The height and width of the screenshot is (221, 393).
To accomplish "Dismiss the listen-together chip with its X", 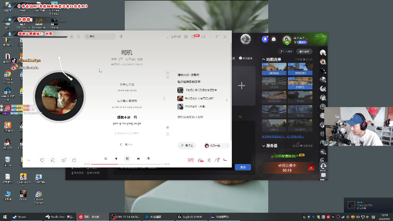I will tap(227, 145).
